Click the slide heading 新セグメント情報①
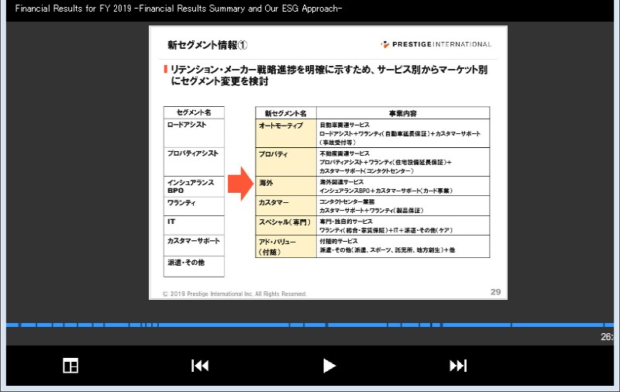620x392 pixels. (207, 45)
